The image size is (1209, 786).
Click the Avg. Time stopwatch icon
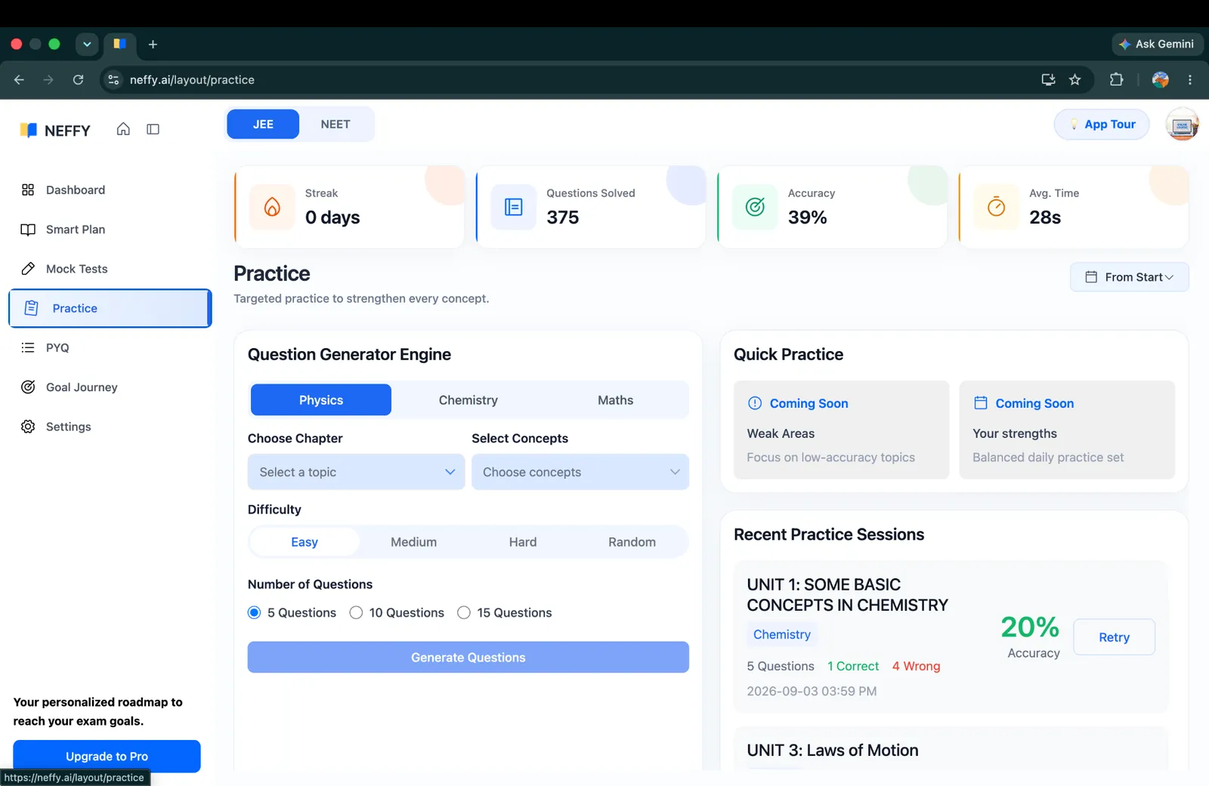[x=997, y=207]
